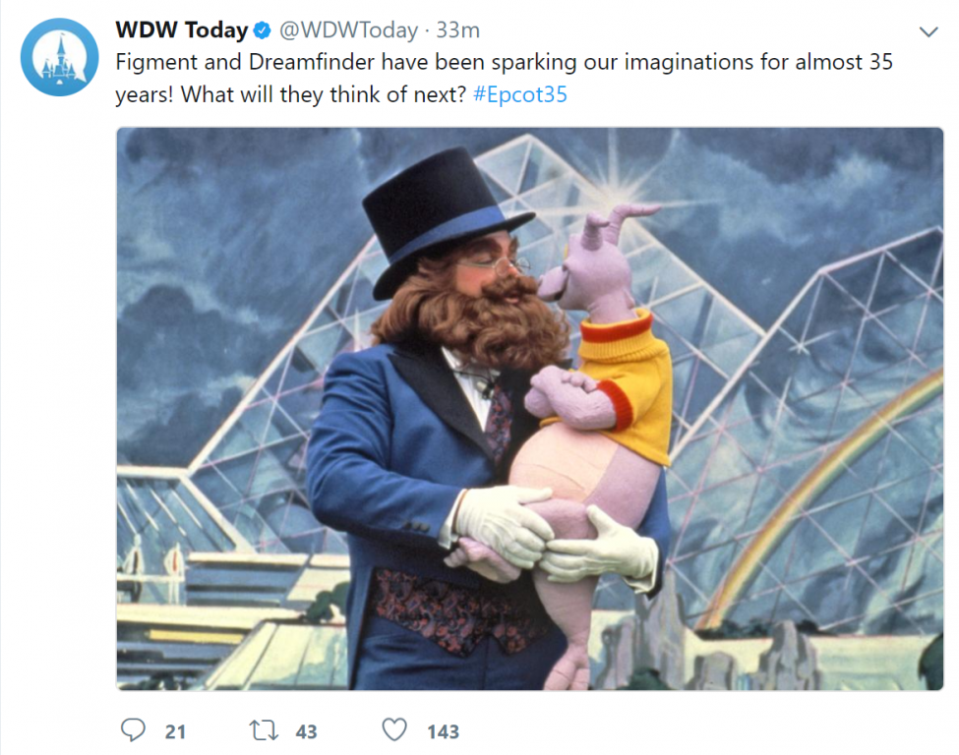Retweet this WDW Today post
The width and height of the screenshot is (959, 755).
(264, 730)
